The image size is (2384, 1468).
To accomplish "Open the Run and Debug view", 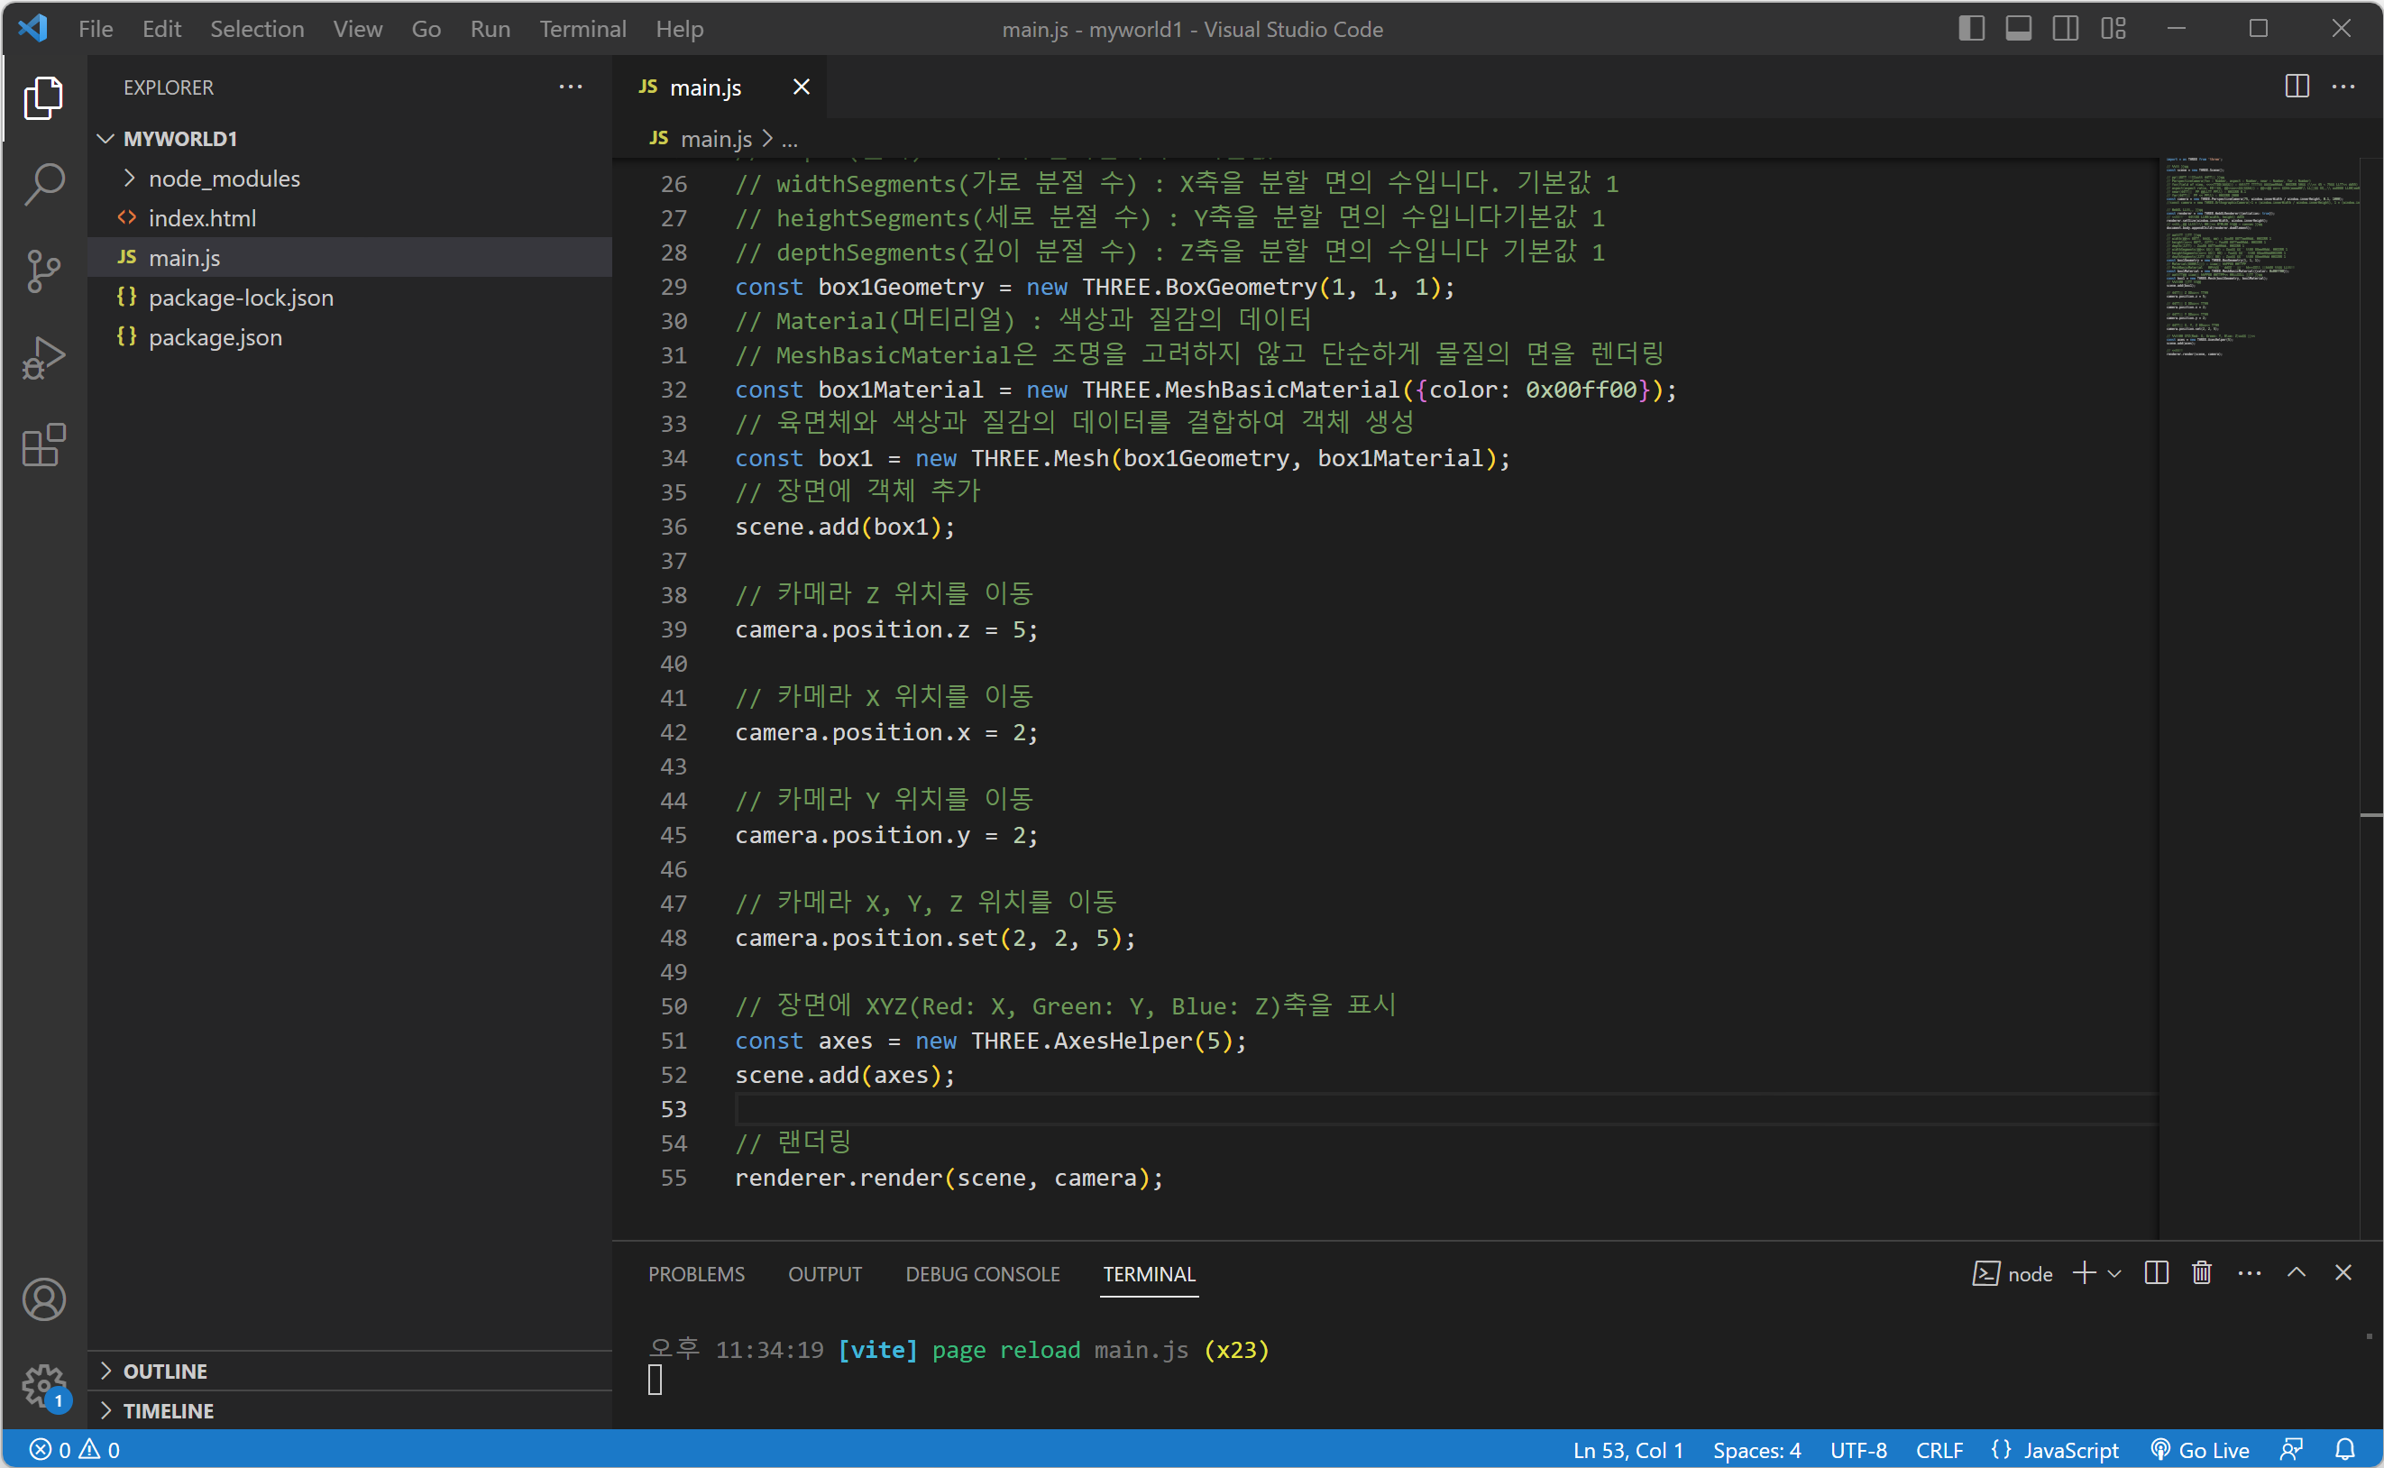I will pyautogui.click(x=43, y=358).
